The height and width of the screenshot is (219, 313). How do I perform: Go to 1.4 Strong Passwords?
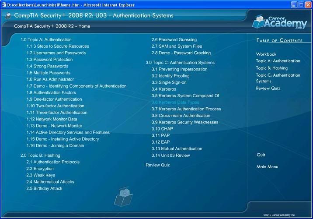pos(47,66)
